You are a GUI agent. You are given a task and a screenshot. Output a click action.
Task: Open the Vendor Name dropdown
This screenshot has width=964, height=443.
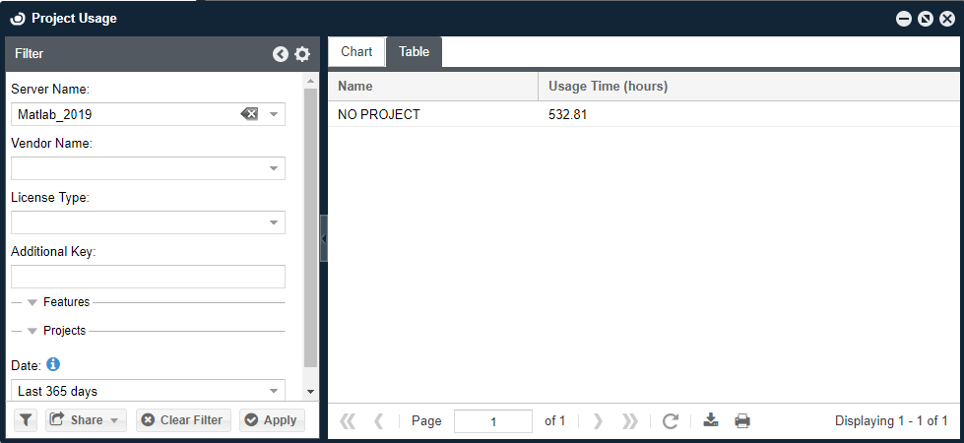pos(274,168)
